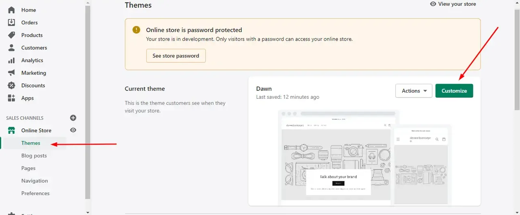Open Apps in sidebar
520x215 pixels.
click(x=28, y=98)
